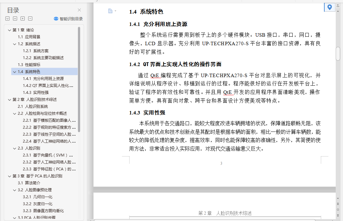The width and height of the screenshot is (343, 221).
Task: Click the minus box icon in 目录 toolbar
Action: [x=30, y=19]
